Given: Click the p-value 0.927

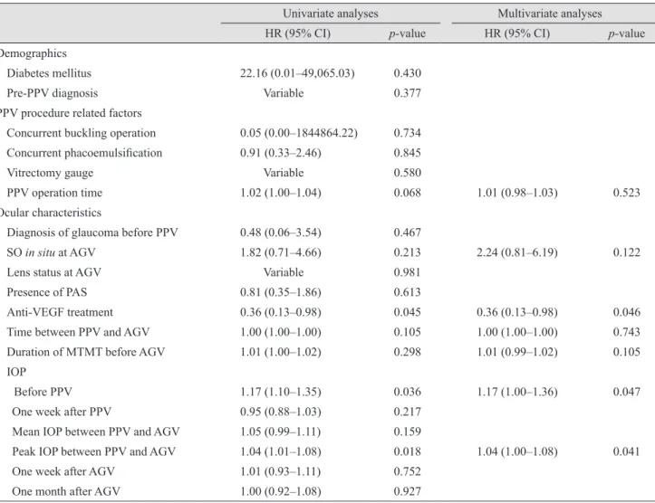Looking at the screenshot, I should click(408, 492).
